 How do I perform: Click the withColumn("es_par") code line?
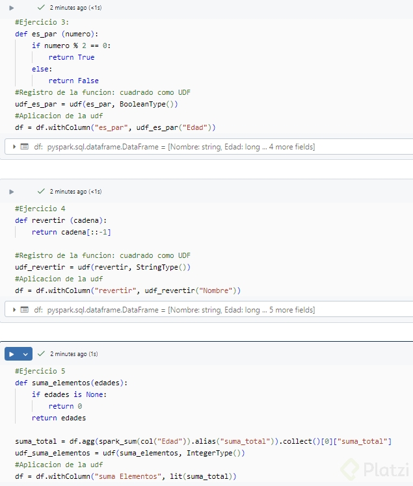[115, 128]
